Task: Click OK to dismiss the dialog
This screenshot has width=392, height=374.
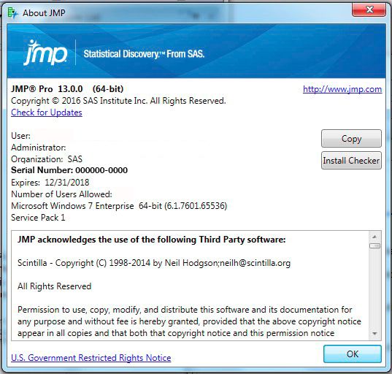Action: point(353,354)
